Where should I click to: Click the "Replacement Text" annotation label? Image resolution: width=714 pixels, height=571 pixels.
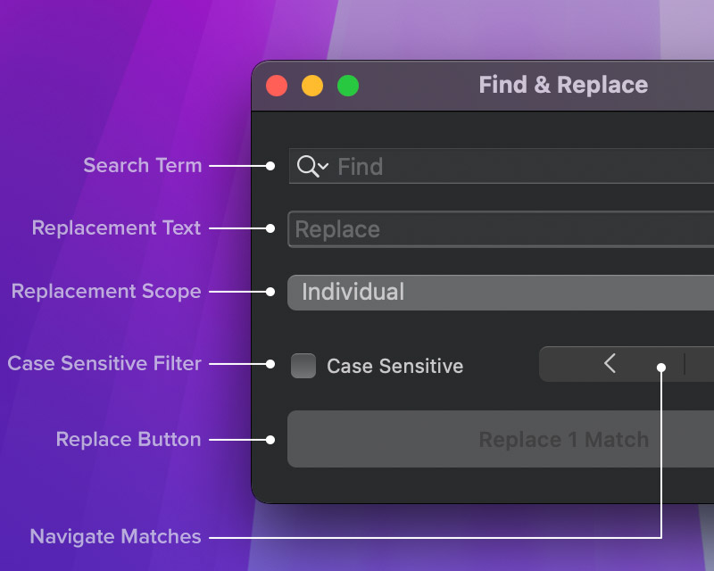click(x=116, y=228)
